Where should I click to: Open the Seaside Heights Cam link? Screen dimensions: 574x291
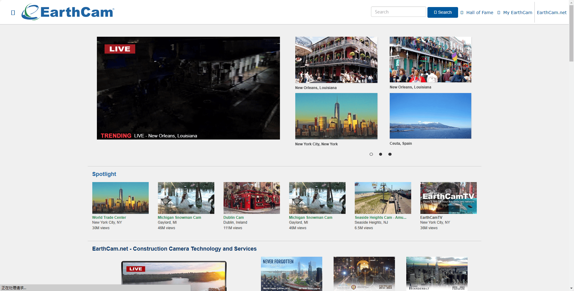[x=380, y=218]
